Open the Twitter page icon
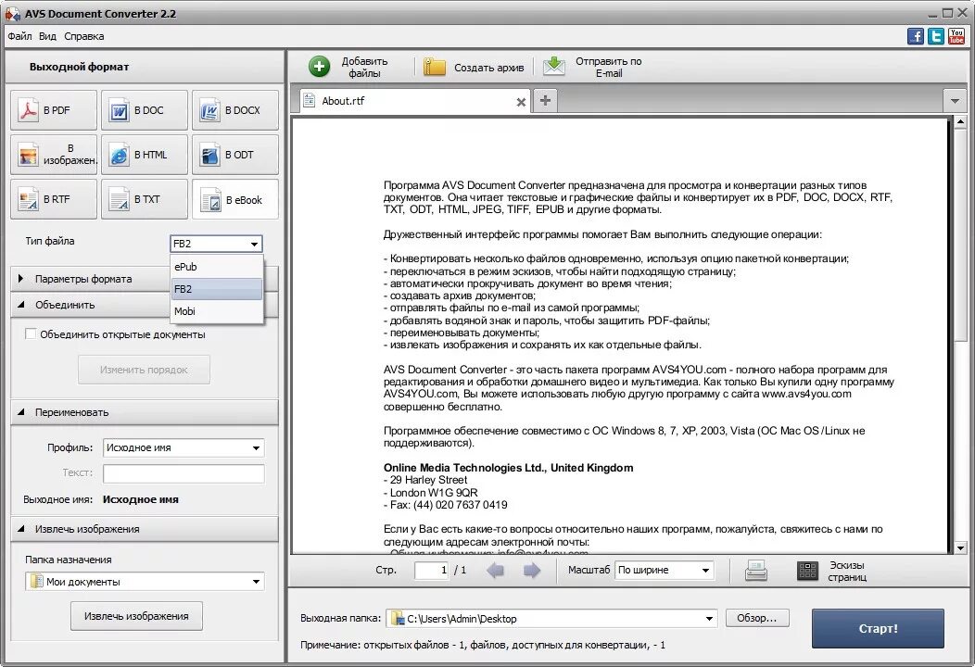 coord(936,36)
